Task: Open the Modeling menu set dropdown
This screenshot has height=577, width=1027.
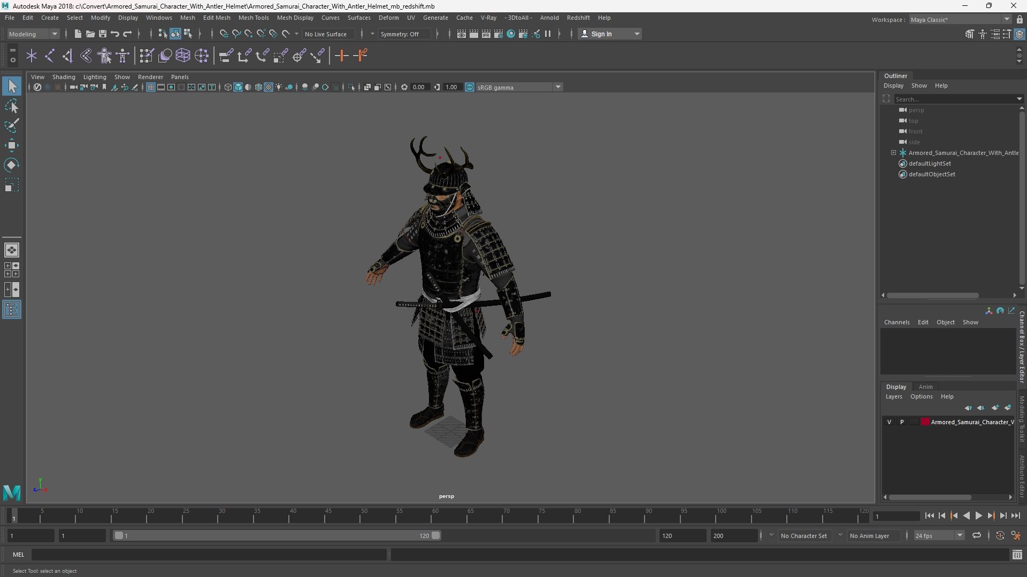Action: point(33,34)
